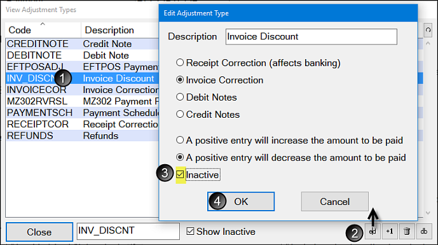438x245 pixels.
Task: Click the db database icon
Action: coord(424,232)
